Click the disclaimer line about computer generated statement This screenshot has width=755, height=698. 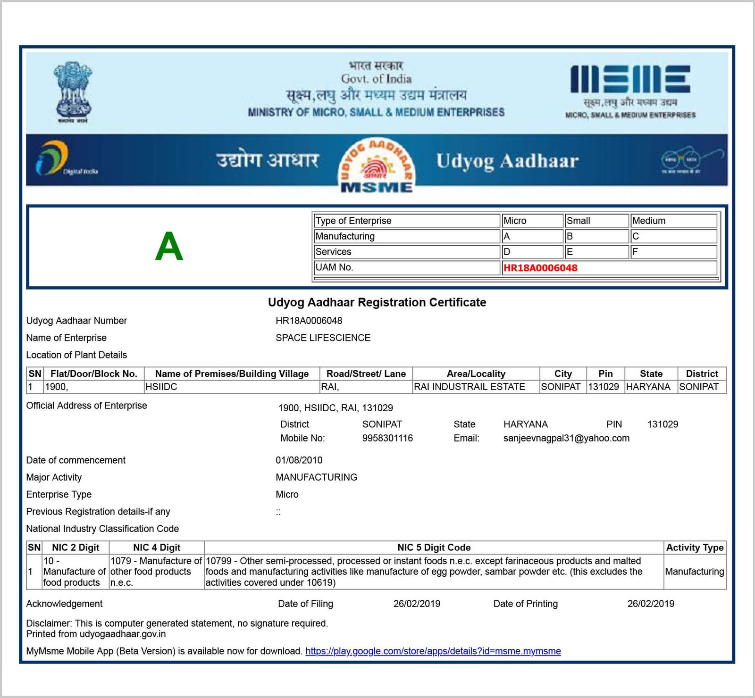(177, 623)
